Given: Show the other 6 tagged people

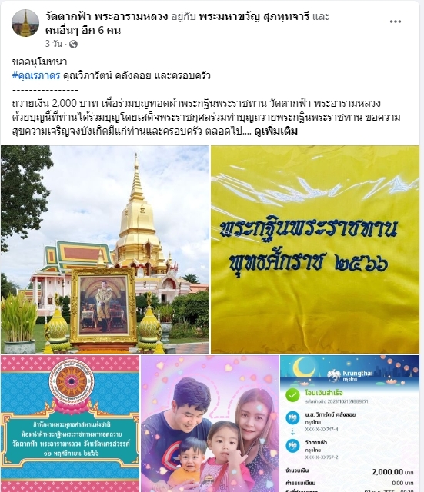Looking at the screenshot, I should click(x=83, y=31).
